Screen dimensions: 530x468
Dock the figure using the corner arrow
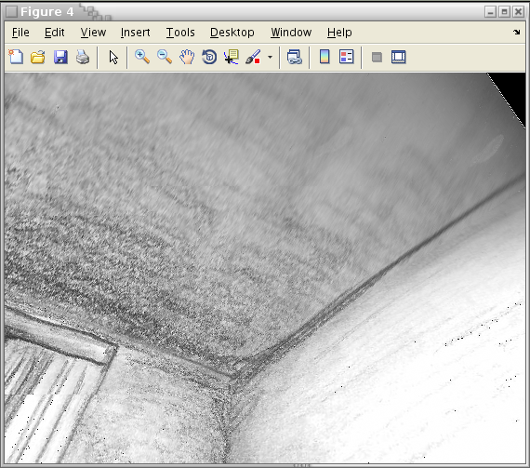(516, 33)
